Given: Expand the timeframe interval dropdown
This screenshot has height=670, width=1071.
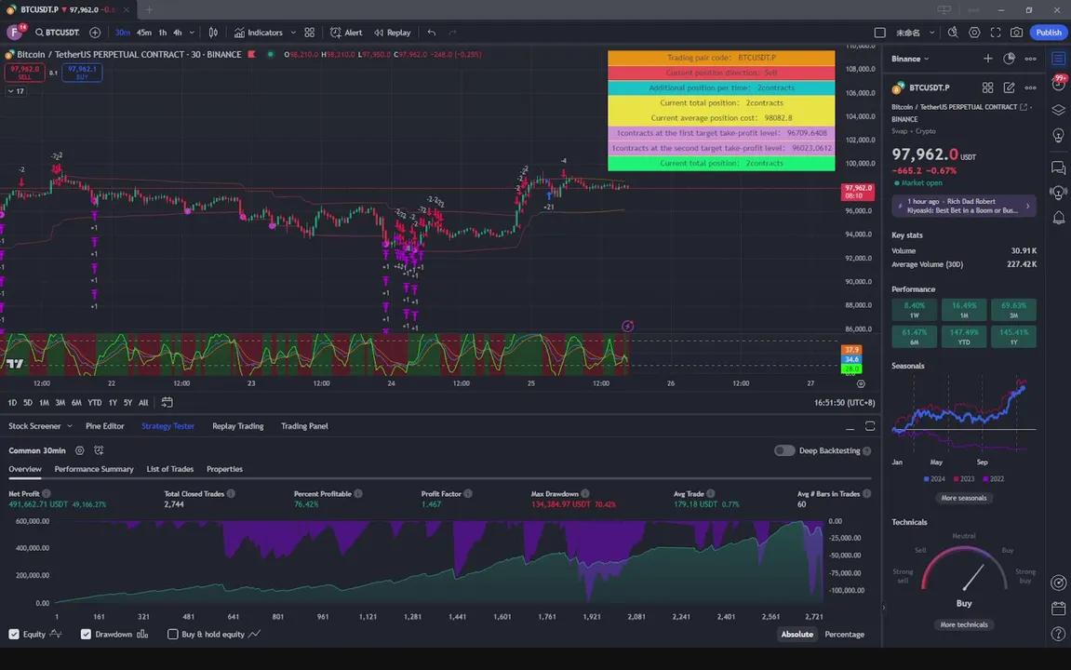Looking at the screenshot, I should point(192,32).
